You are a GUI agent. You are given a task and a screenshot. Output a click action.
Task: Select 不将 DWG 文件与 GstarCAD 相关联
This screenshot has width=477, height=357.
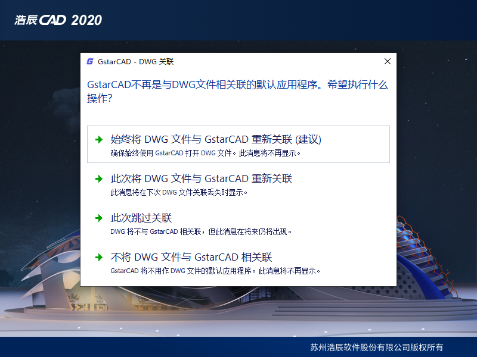click(x=238, y=262)
